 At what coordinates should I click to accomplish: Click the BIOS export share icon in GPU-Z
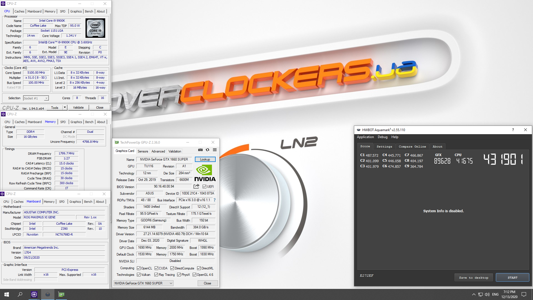tap(196, 186)
